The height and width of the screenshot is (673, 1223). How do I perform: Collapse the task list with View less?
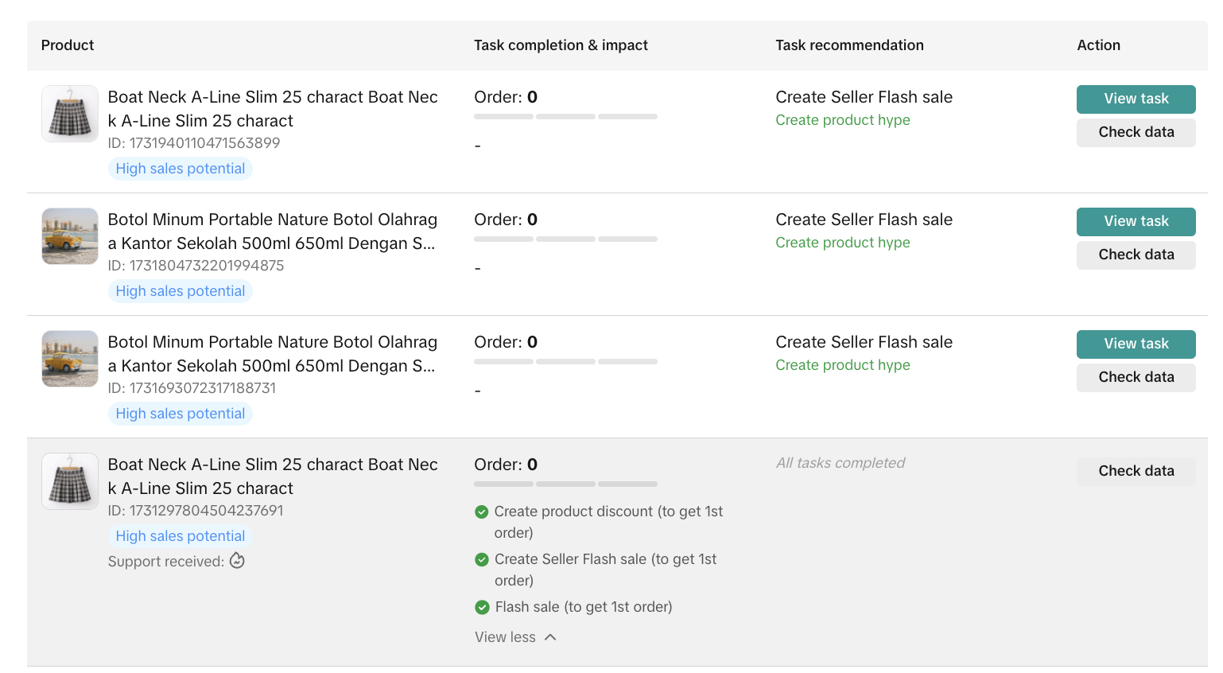pyautogui.click(x=506, y=637)
